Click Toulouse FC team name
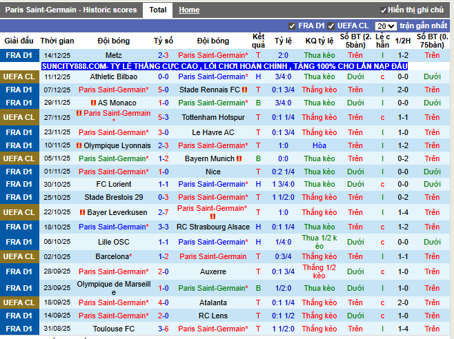Screen dimensions: 454x339 point(113,329)
